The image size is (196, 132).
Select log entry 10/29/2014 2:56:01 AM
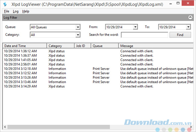click(x=98, y=64)
